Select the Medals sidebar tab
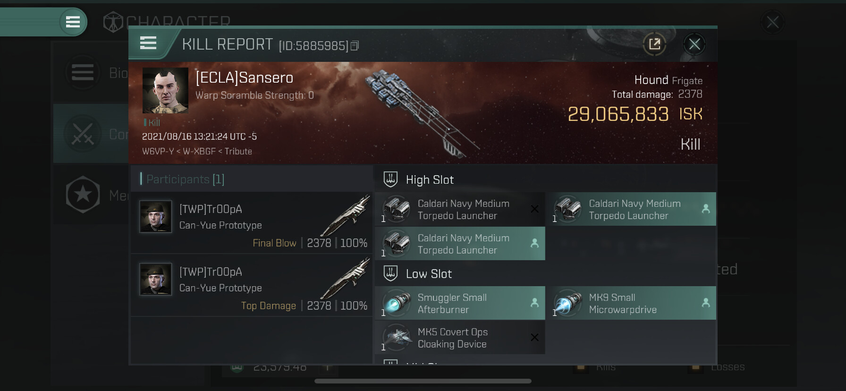Image resolution: width=846 pixels, height=391 pixels. click(91, 195)
